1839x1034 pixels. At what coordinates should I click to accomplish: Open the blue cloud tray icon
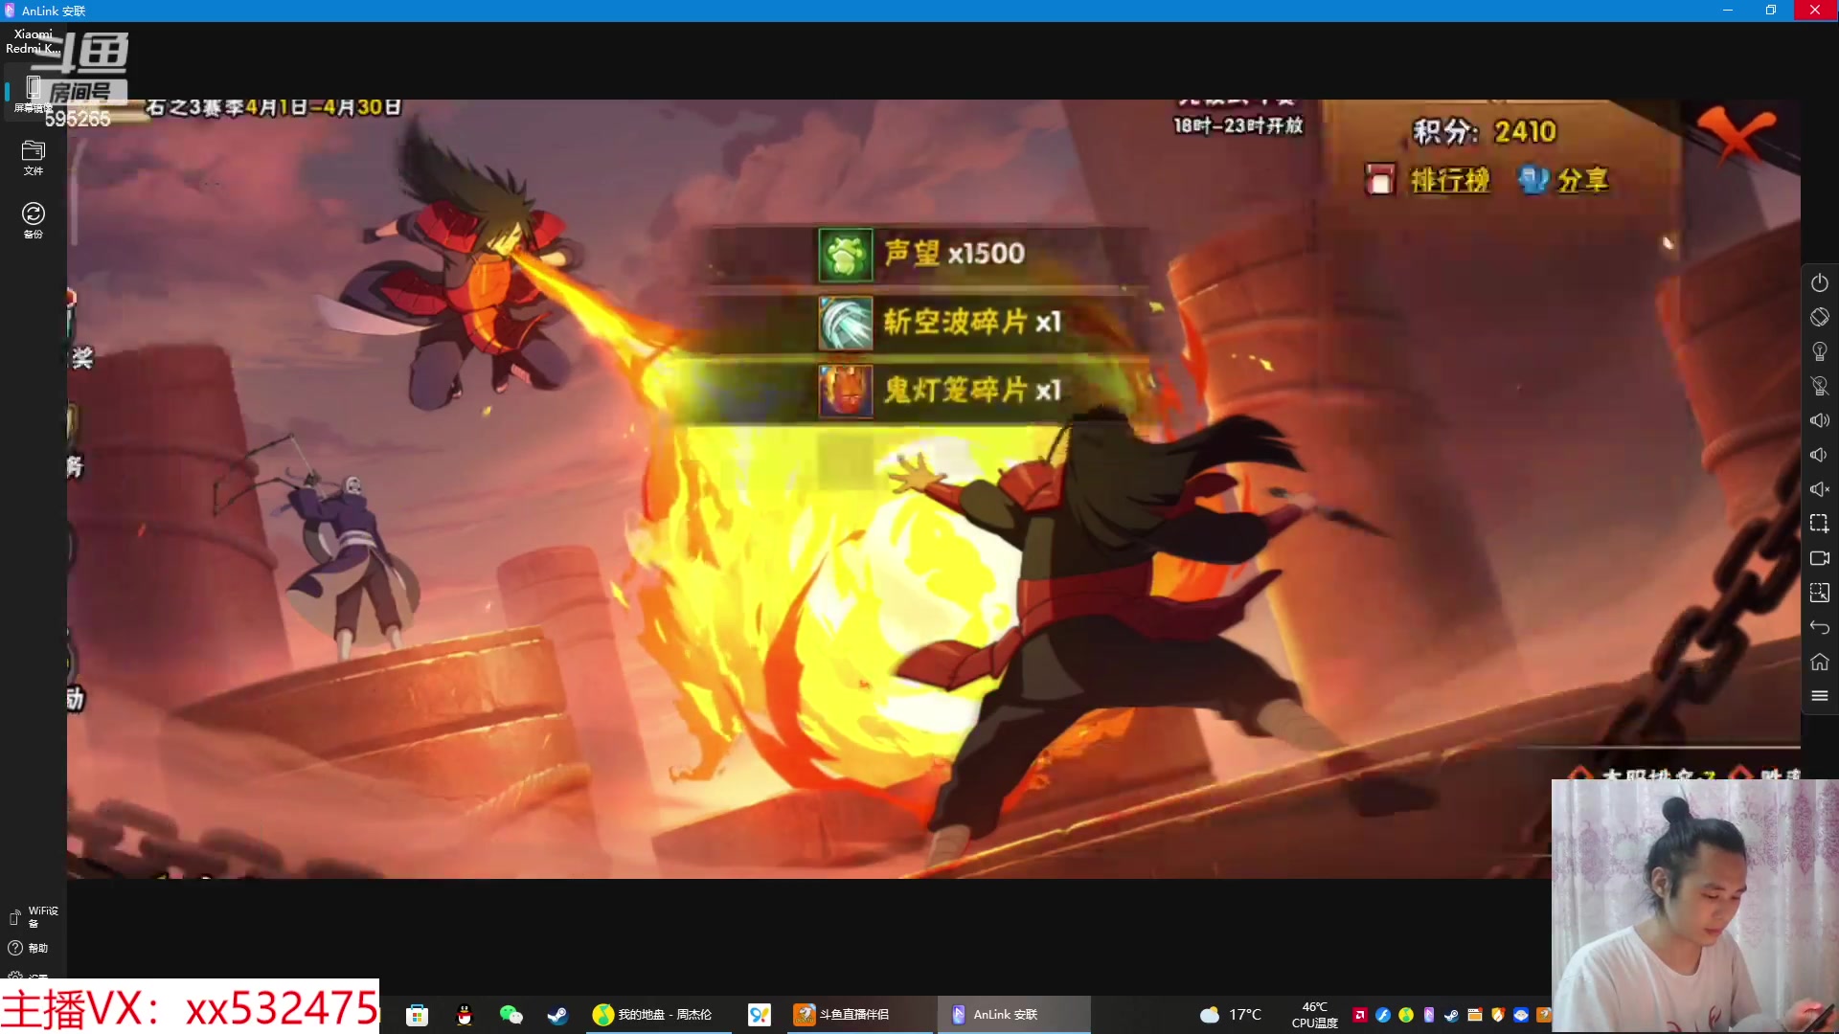pyautogui.click(x=1520, y=1015)
